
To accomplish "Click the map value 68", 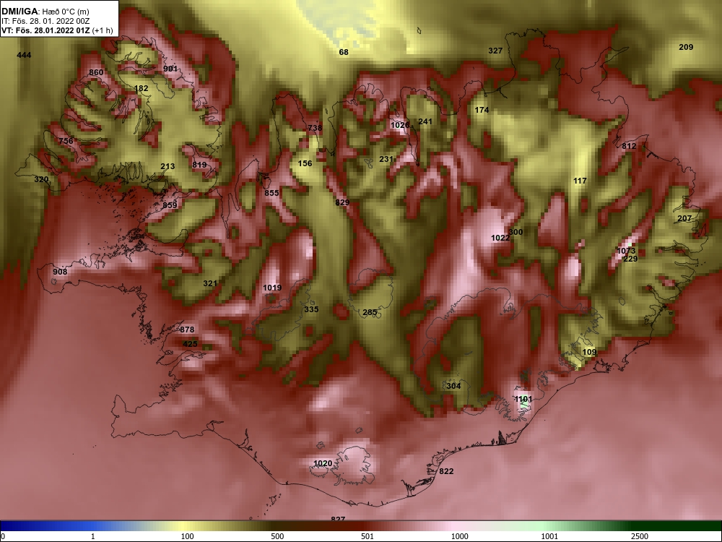I will [x=344, y=52].
